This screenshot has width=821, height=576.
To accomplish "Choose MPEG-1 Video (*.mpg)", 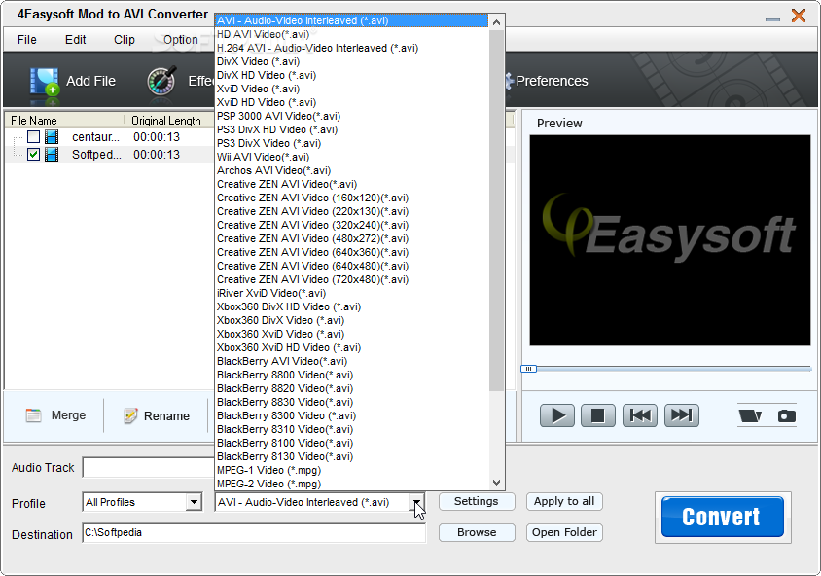I will pyautogui.click(x=352, y=470).
